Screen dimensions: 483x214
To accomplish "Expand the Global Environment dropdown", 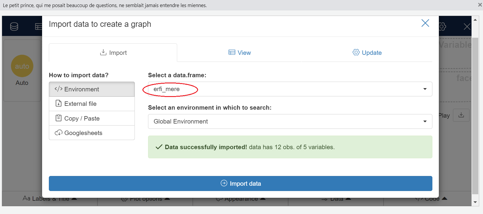I will [290, 121].
